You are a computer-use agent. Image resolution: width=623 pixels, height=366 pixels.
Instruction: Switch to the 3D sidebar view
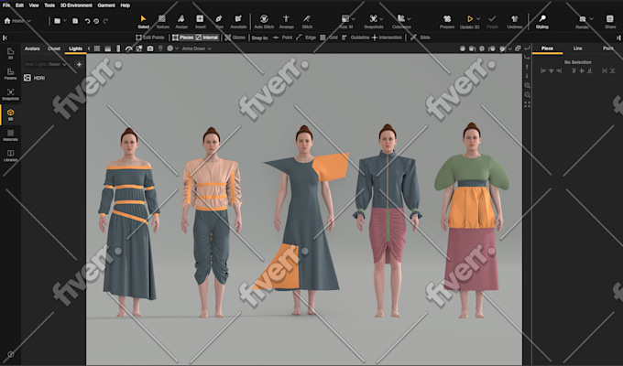coord(10,114)
